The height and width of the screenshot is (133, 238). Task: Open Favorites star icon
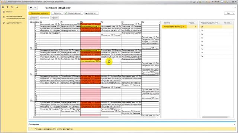(7, 7)
